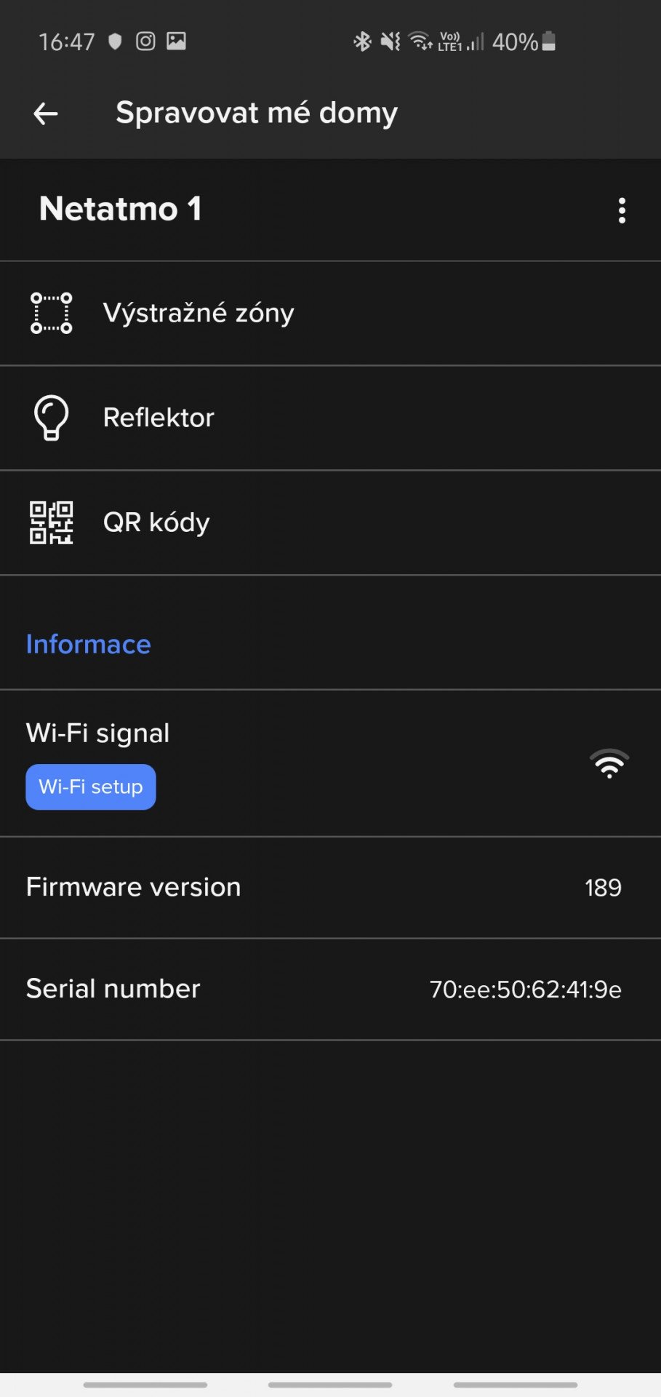The width and height of the screenshot is (661, 1397).
Task: Tap the Instagram notification icon
Action: (145, 41)
